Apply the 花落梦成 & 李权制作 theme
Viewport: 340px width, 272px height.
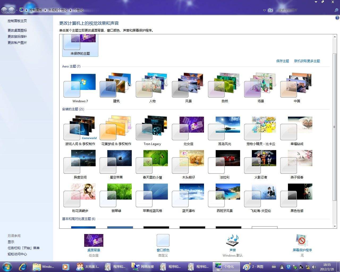tap(116, 131)
